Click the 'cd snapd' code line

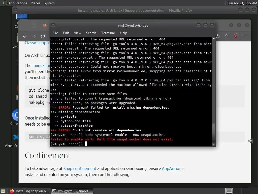tap(38, 96)
